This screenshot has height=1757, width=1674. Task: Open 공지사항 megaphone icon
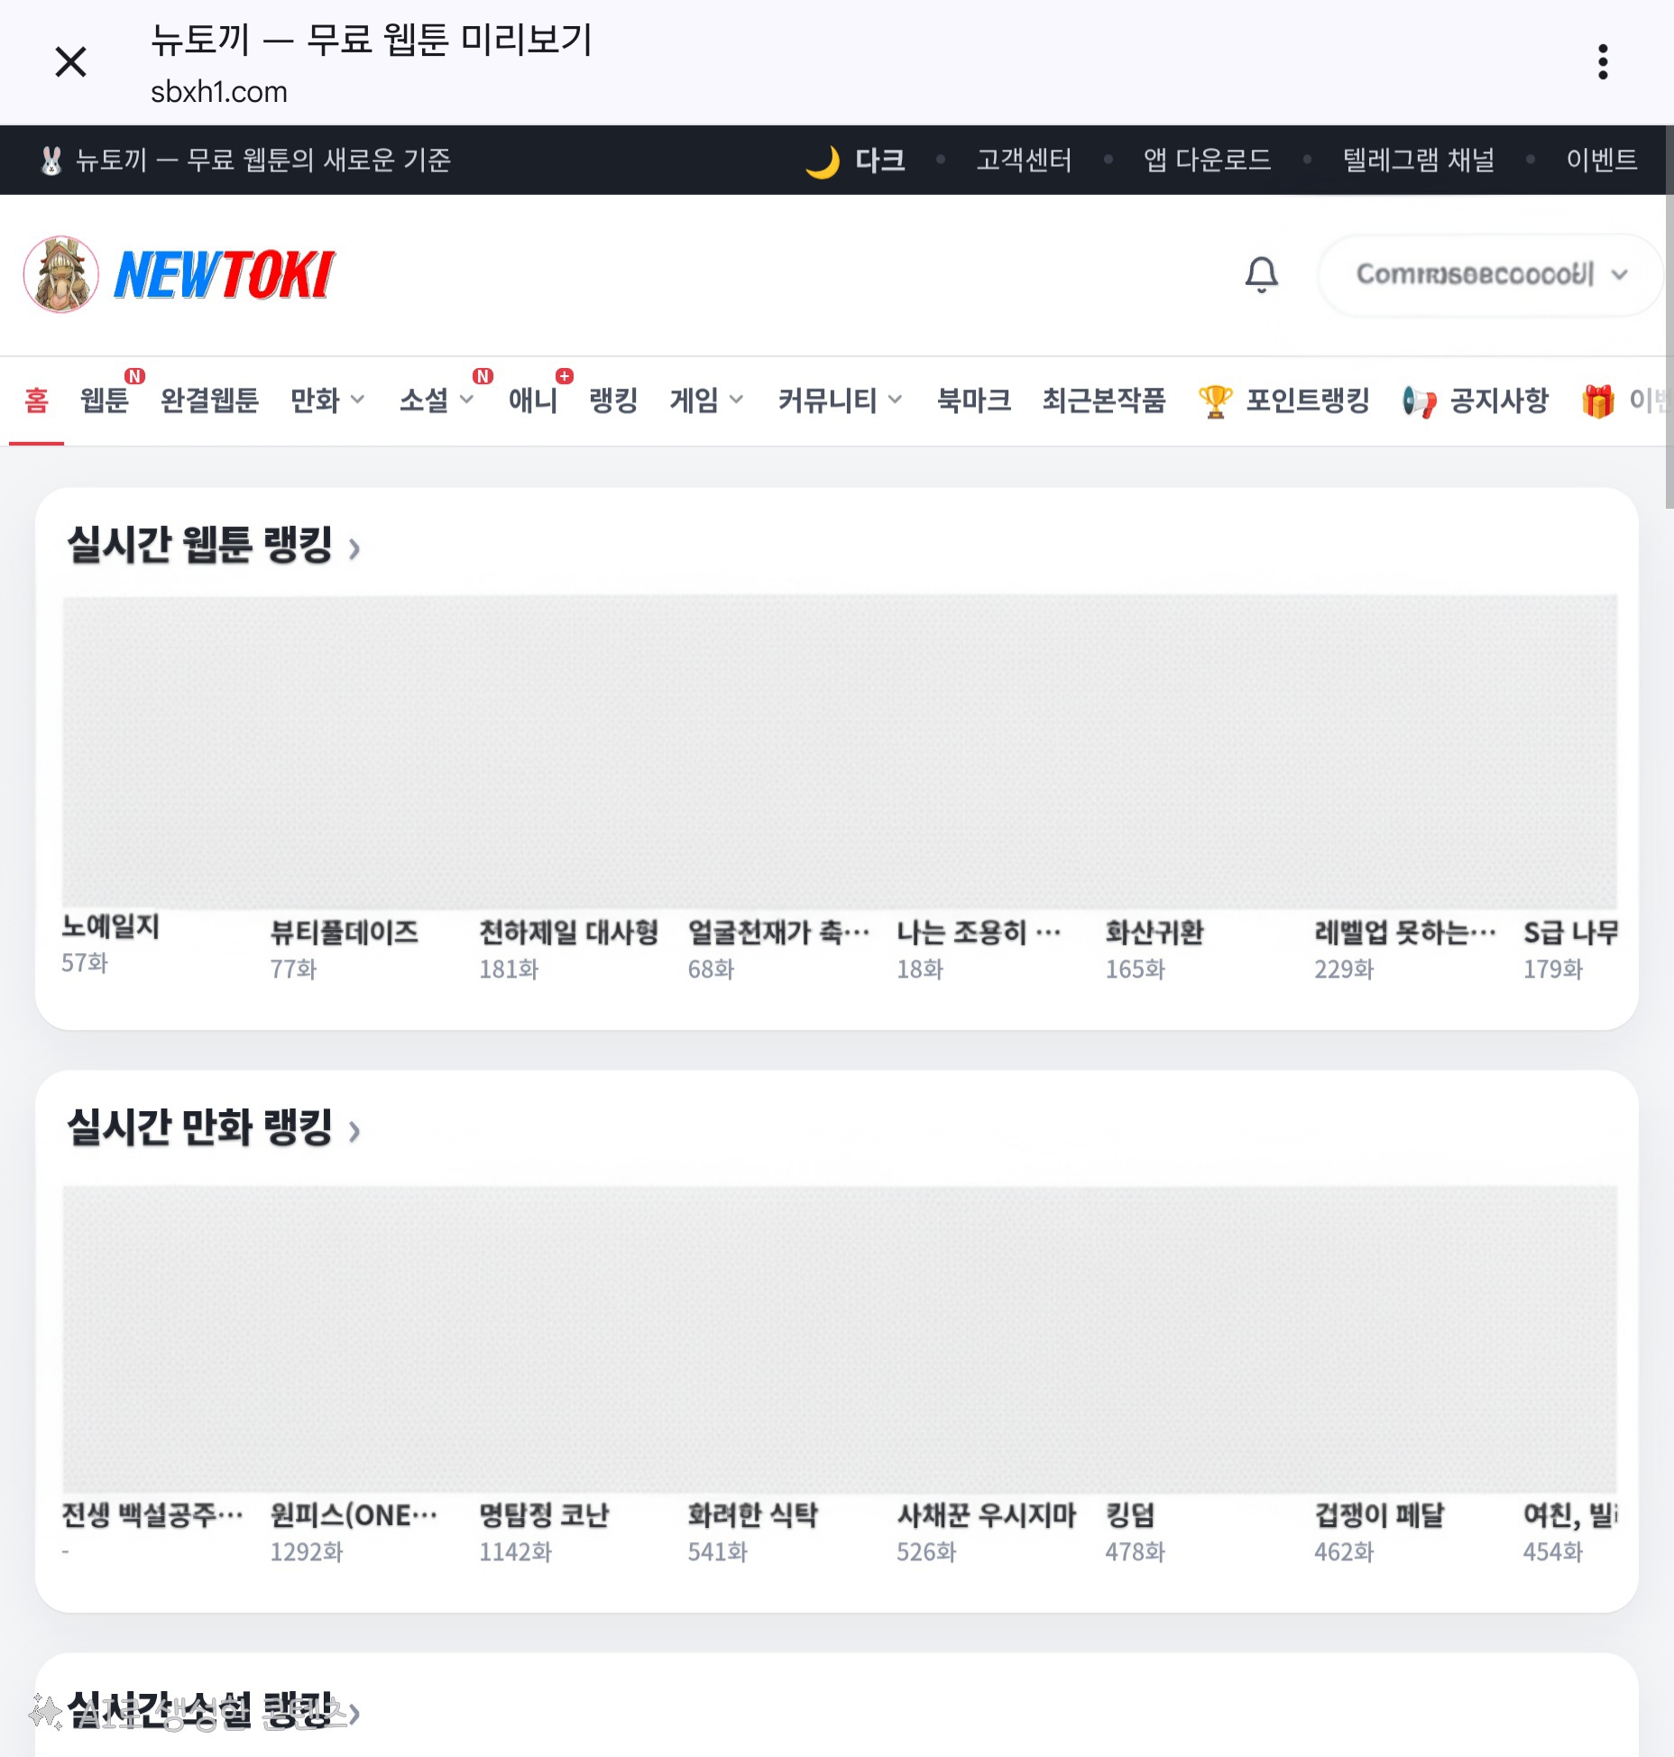click(1419, 400)
